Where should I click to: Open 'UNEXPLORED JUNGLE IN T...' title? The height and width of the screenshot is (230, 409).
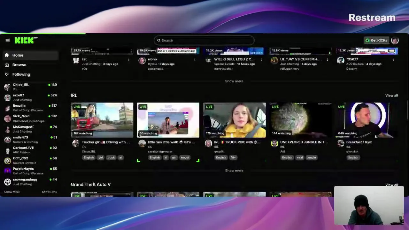coord(304,142)
